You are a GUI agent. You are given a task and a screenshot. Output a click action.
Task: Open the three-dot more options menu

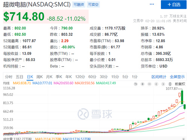[x=152, y=4]
